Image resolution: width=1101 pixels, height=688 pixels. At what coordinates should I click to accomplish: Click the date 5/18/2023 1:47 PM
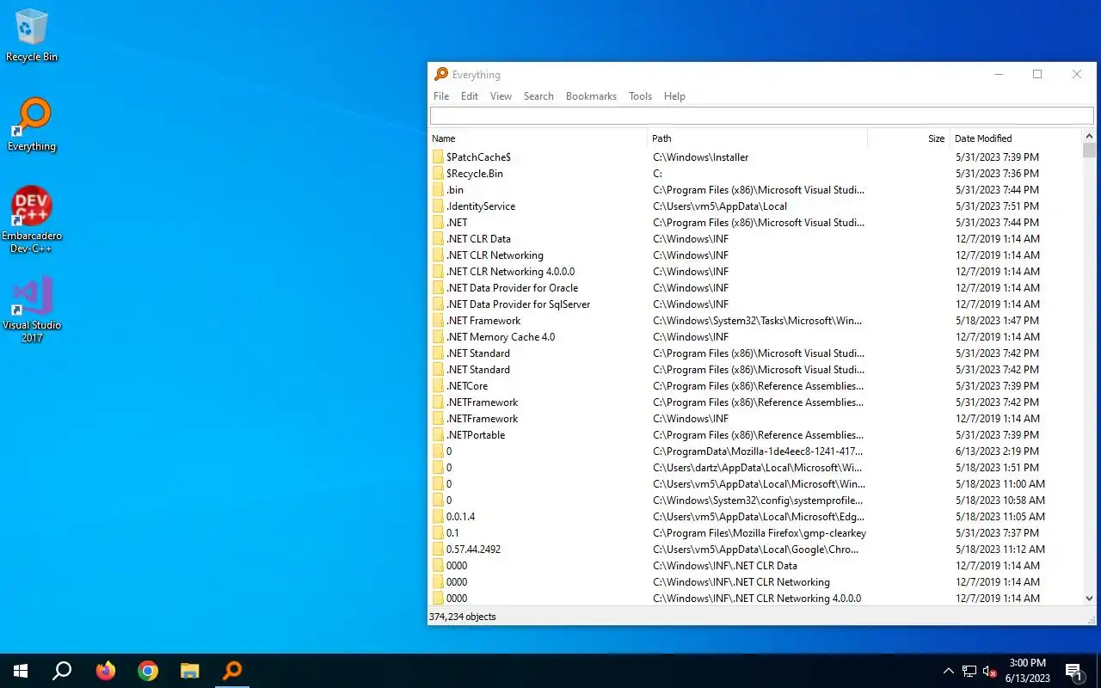coord(997,321)
